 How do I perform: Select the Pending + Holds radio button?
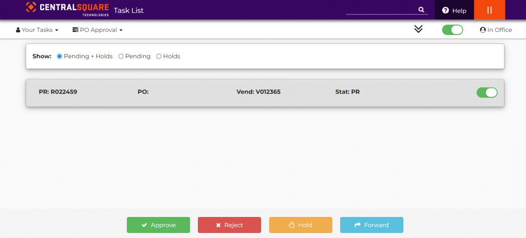tap(60, 56)
